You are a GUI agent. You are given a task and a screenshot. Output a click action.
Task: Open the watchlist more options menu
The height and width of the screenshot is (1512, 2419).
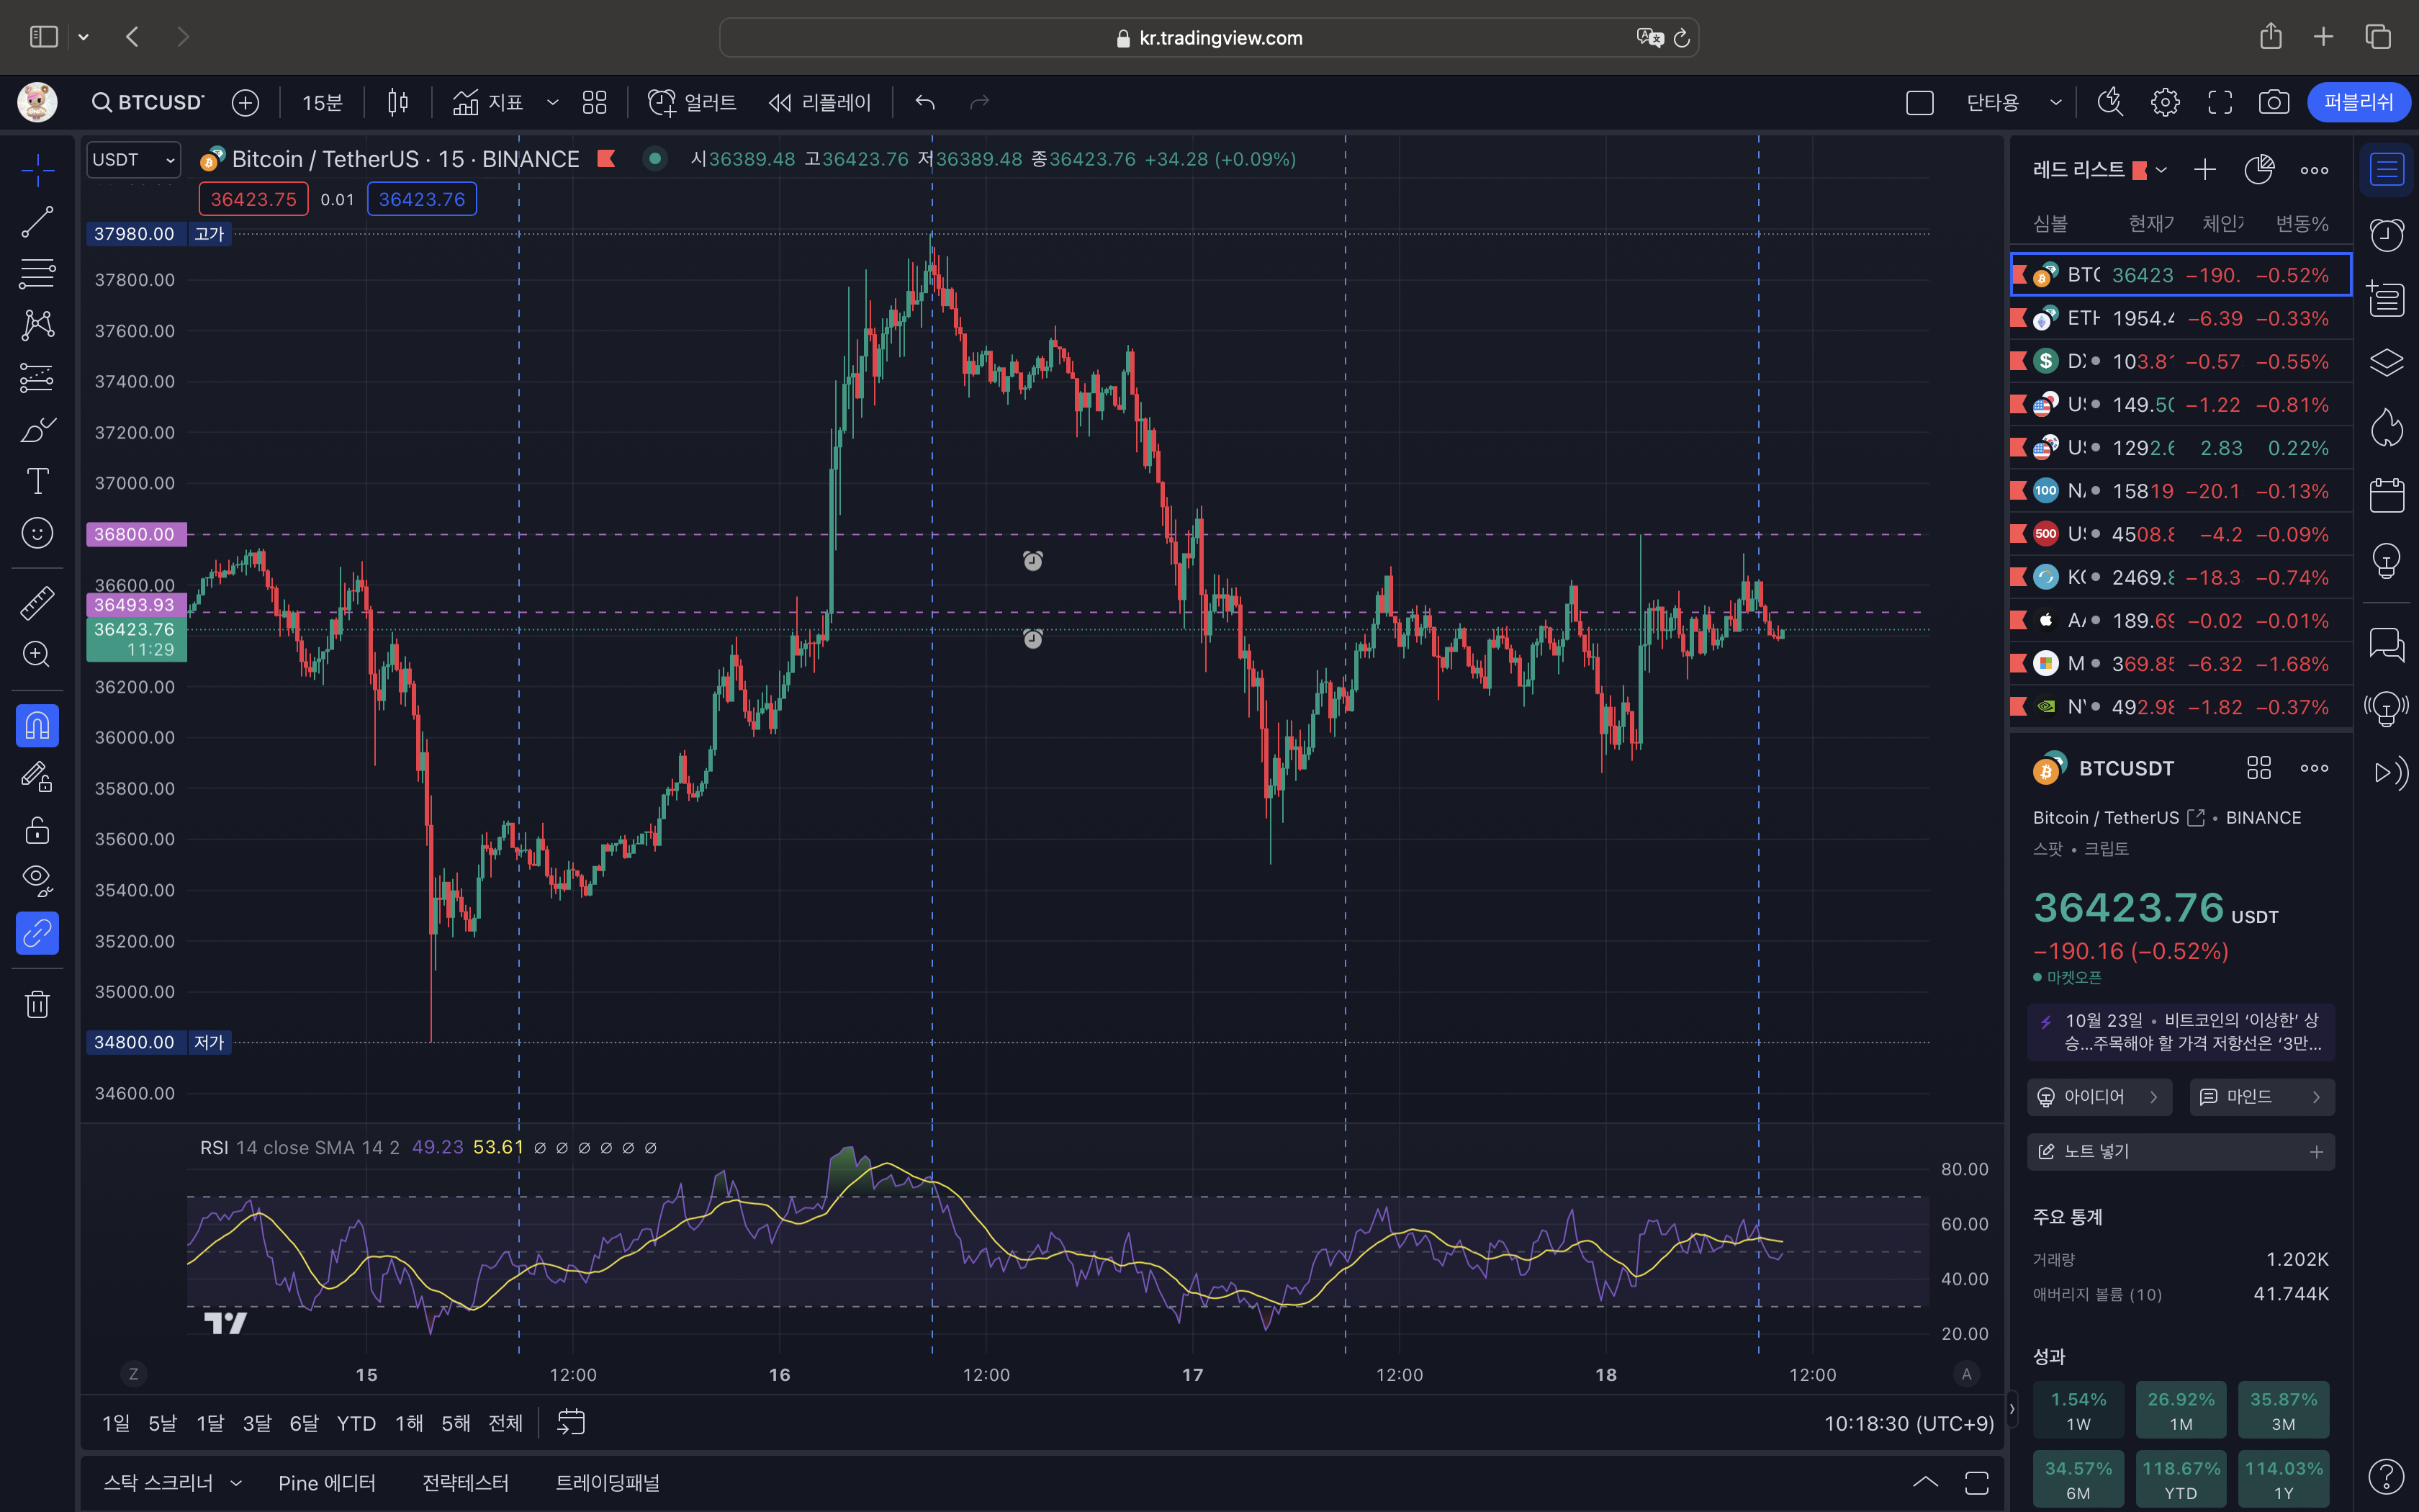pyautogui.click(x=2314, y=170)
